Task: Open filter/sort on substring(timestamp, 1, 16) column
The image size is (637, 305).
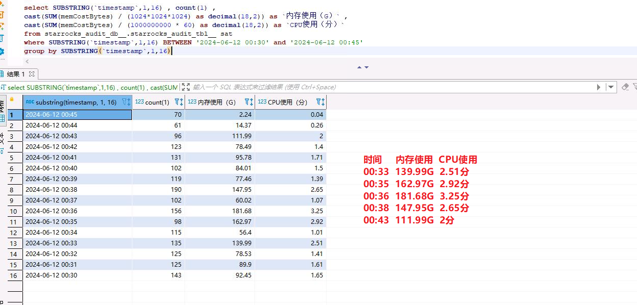Action: pyautogui.click(x=126, y=102)
